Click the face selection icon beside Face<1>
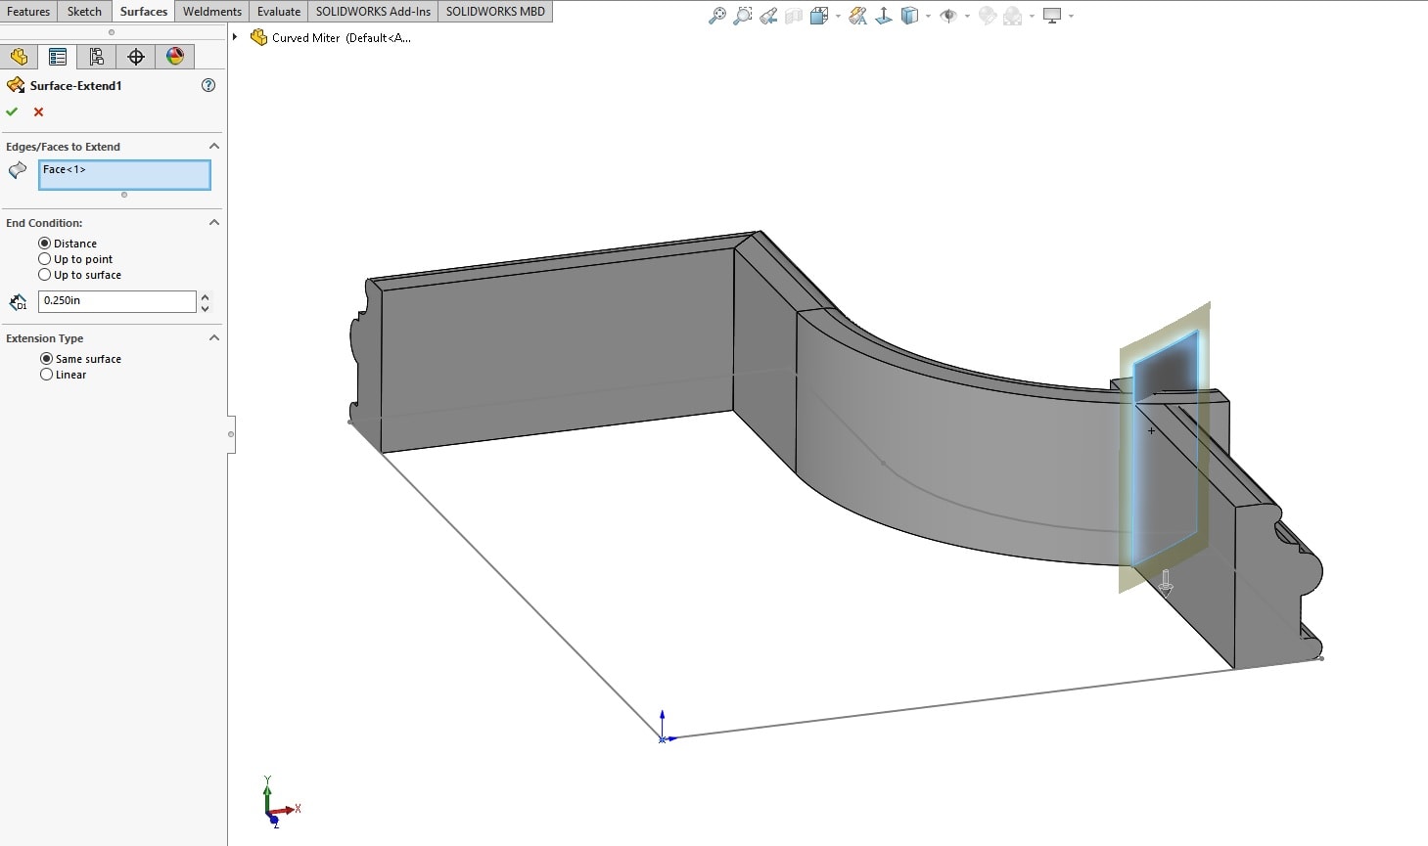Image resolution: width=1428 pixels, height=846 pixels. [x=18, y=170]
